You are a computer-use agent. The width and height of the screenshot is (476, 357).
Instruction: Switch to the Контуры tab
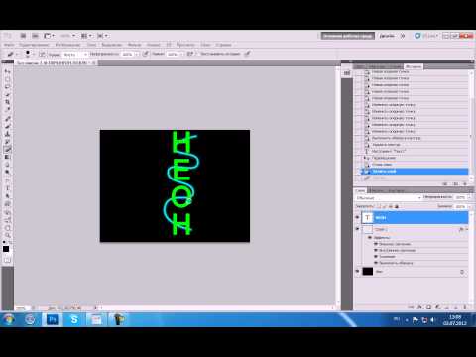pyautogui.click(x=395, y=190)
